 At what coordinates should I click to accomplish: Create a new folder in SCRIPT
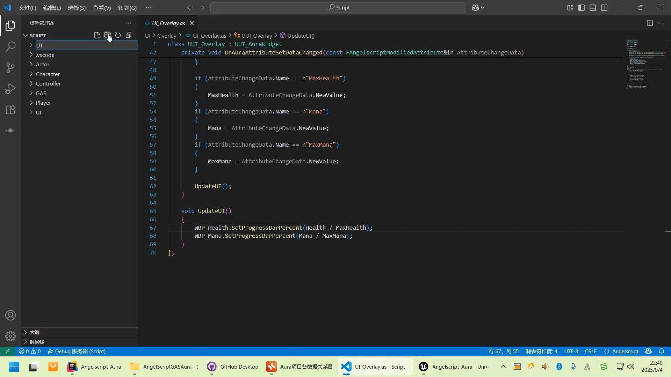[107, 35]
